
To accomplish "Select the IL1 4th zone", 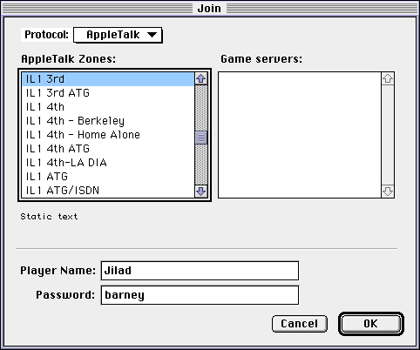I will click(108, 107).
